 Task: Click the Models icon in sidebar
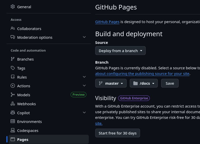pos(13,95)
